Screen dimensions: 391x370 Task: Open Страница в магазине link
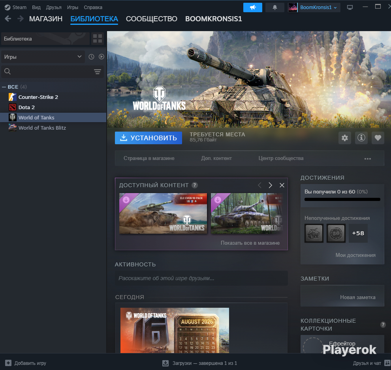pyautogui.click(x=149, y=158)
